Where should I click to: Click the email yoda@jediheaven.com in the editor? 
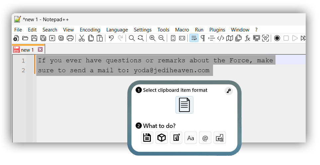172,70
